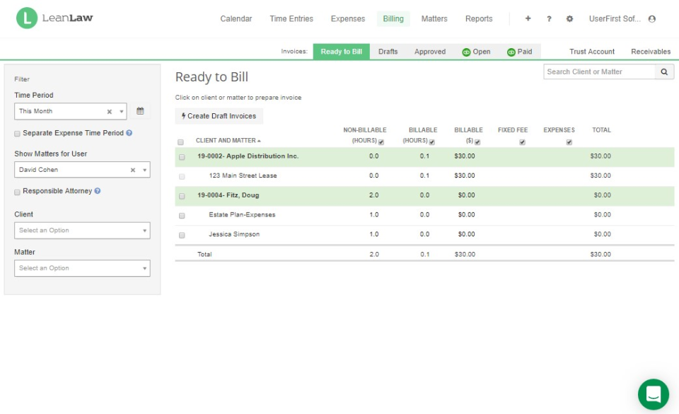The height and width of the screenshot is (414, 679).
Task: Expand the Time Period dropdown
Action: pos(70,111)
